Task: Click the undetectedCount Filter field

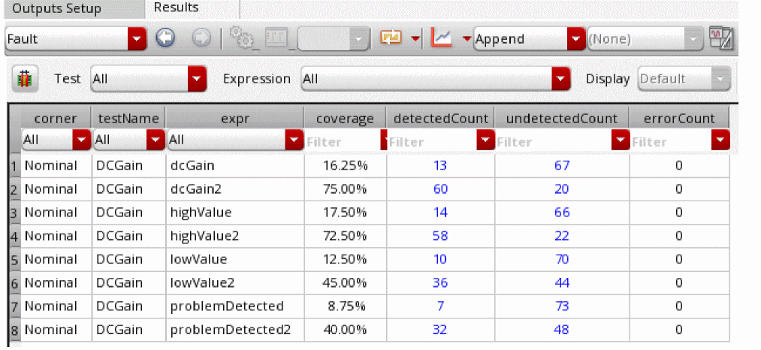Action: [553, 142]
